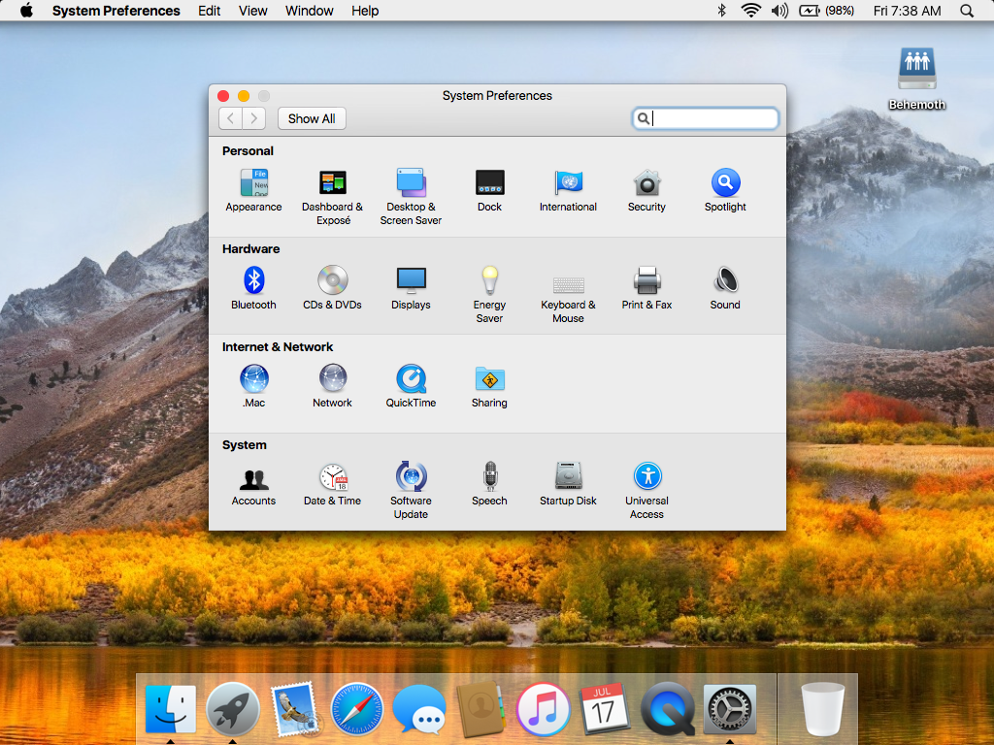Open the volume control in menu bar
Screen dimensions: 994x745
[x=779, y=11]
